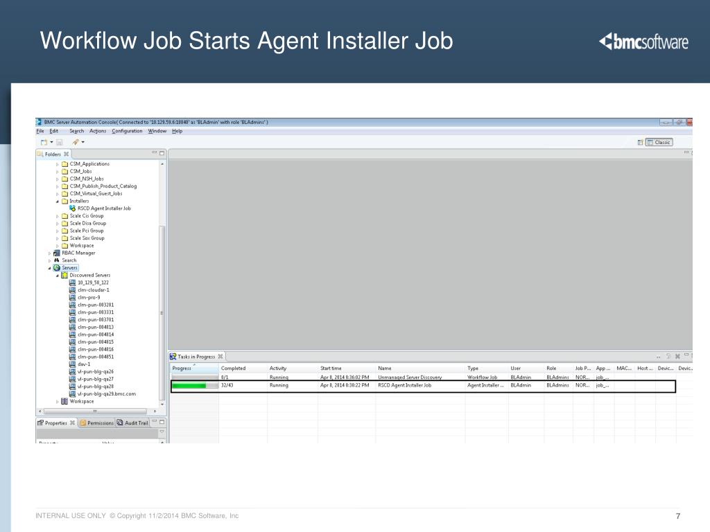710x532 pixels.
Task: Click the server icon beside vl-pun-blg-qa26
Action: 72,371
